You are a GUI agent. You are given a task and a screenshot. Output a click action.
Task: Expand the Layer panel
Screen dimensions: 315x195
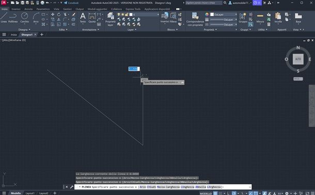click(x=132, y=30)
